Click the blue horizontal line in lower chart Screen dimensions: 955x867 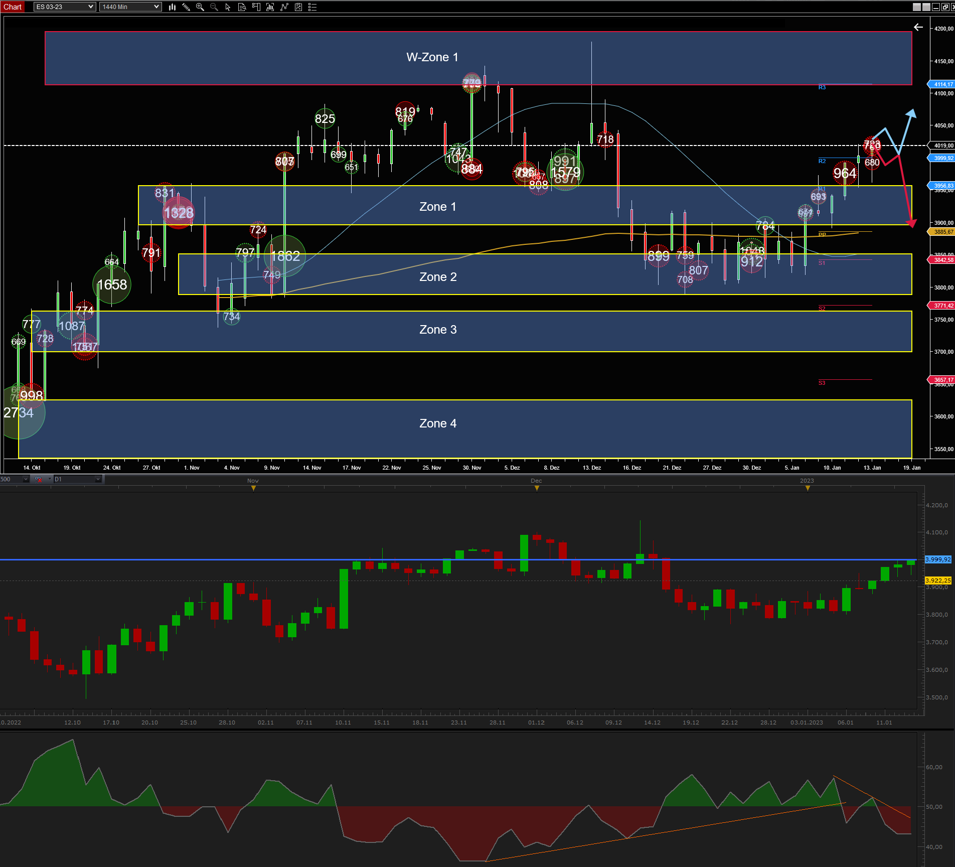tap(458, 559)
